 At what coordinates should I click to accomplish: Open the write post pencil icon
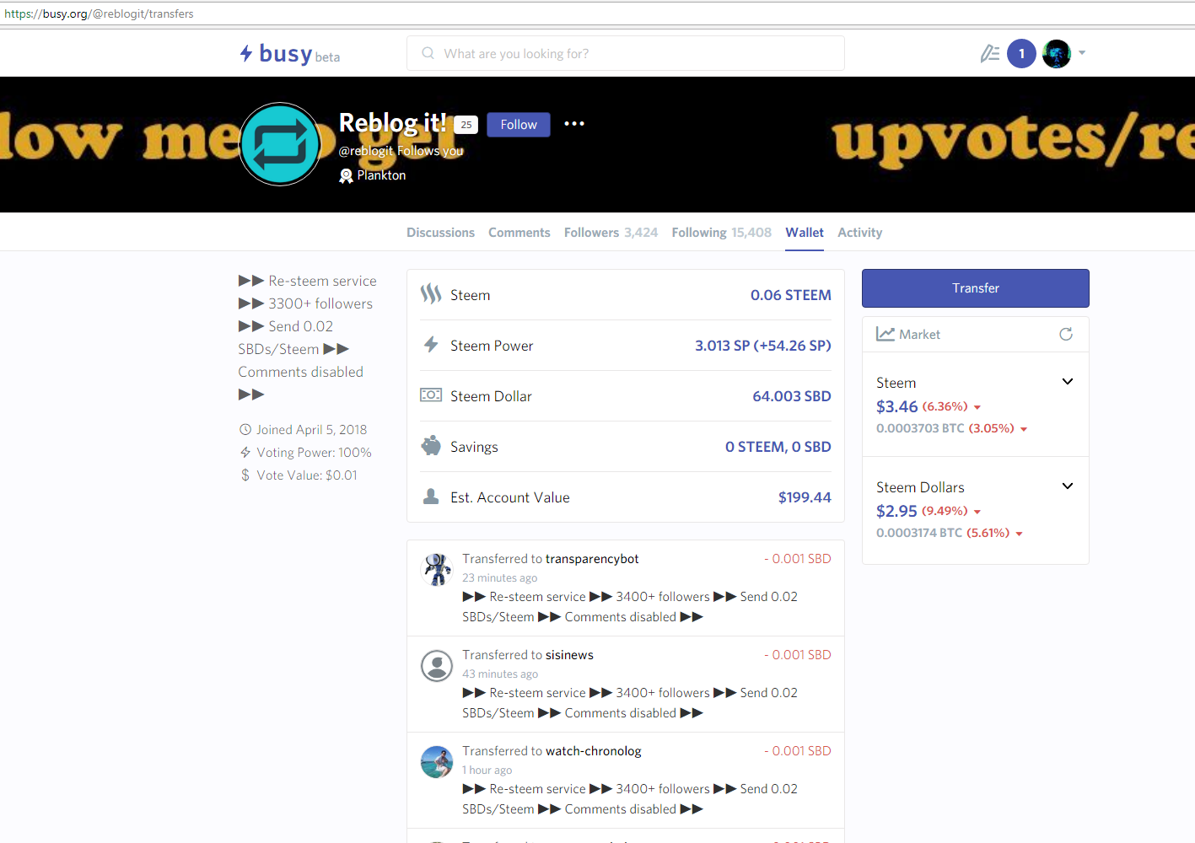[x=990, y=54]
